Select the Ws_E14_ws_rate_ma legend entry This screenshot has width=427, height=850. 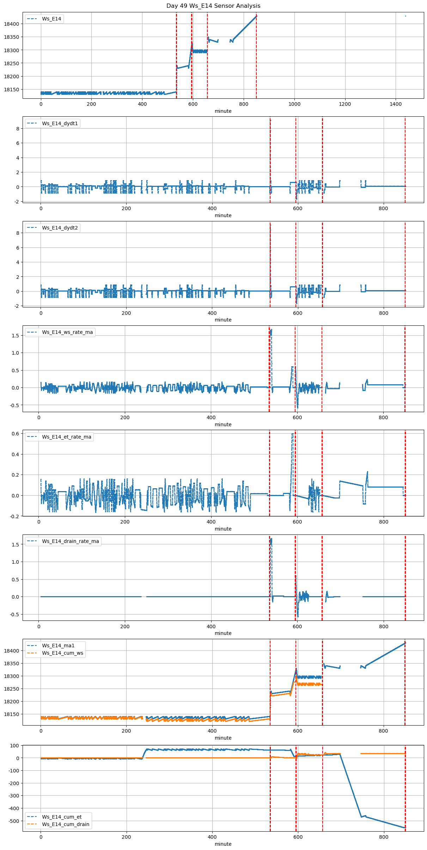click(x=67, y=332)
